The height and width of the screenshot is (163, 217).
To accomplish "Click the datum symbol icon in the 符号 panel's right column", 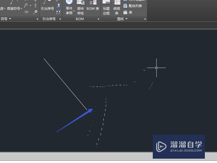I will point(36,6).
